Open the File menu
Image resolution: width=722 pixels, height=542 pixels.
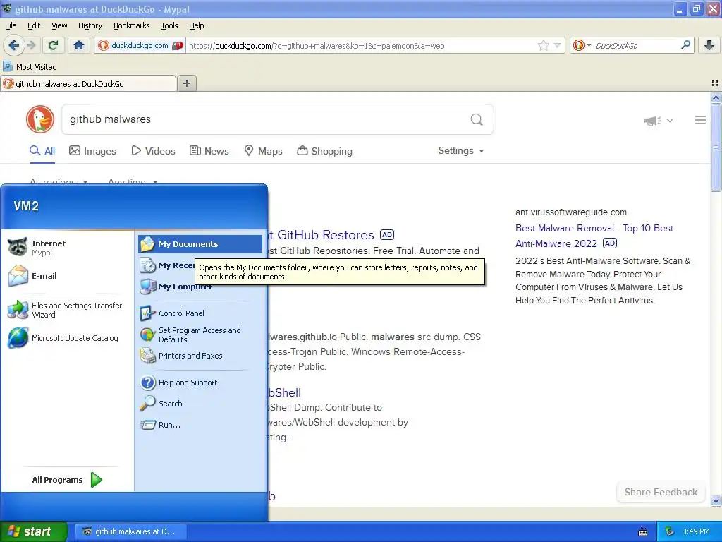pos(11,25)
